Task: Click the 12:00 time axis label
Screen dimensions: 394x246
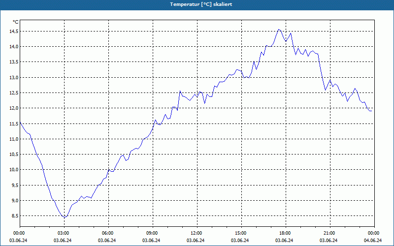Action: click(x=196, y=233)
